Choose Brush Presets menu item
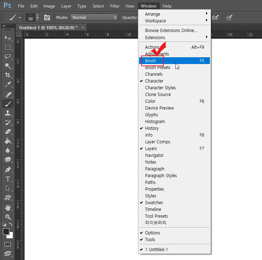 click(174, 67)
